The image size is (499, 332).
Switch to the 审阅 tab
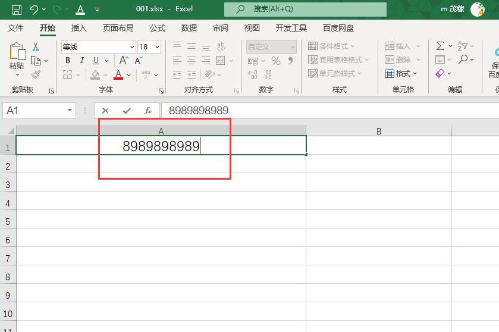pos(221,28)
